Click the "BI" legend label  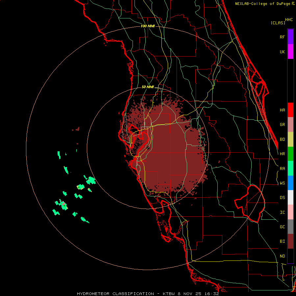tap(283, 241)
